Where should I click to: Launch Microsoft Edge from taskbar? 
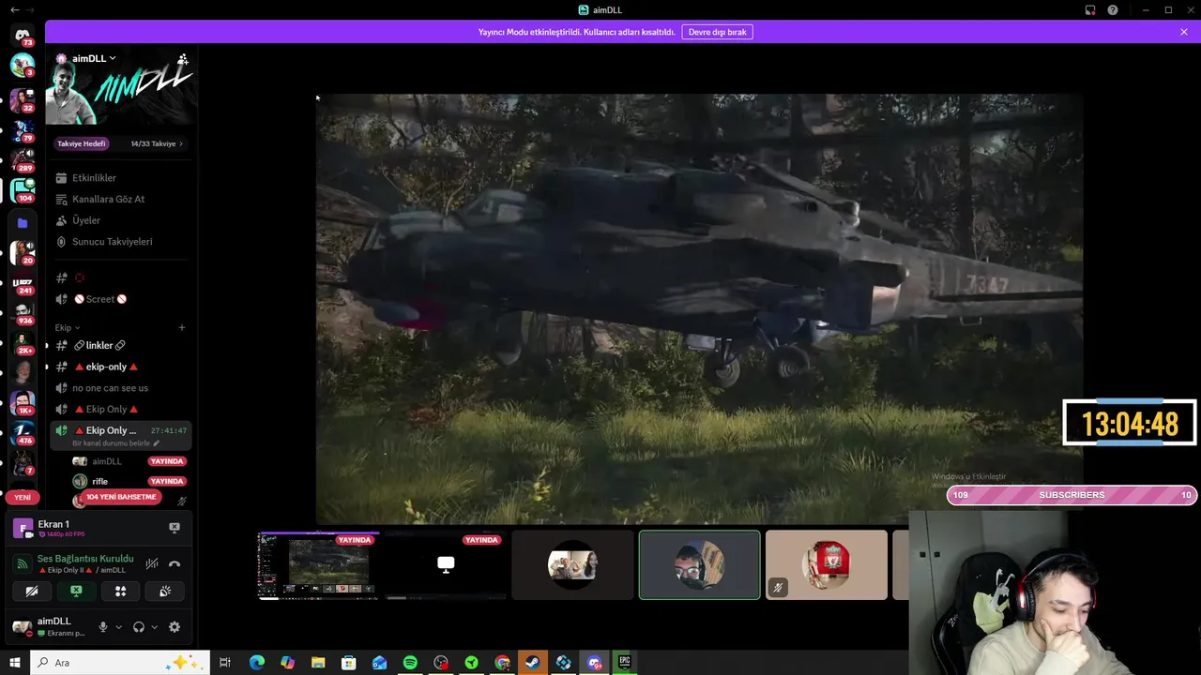[257, 663]
